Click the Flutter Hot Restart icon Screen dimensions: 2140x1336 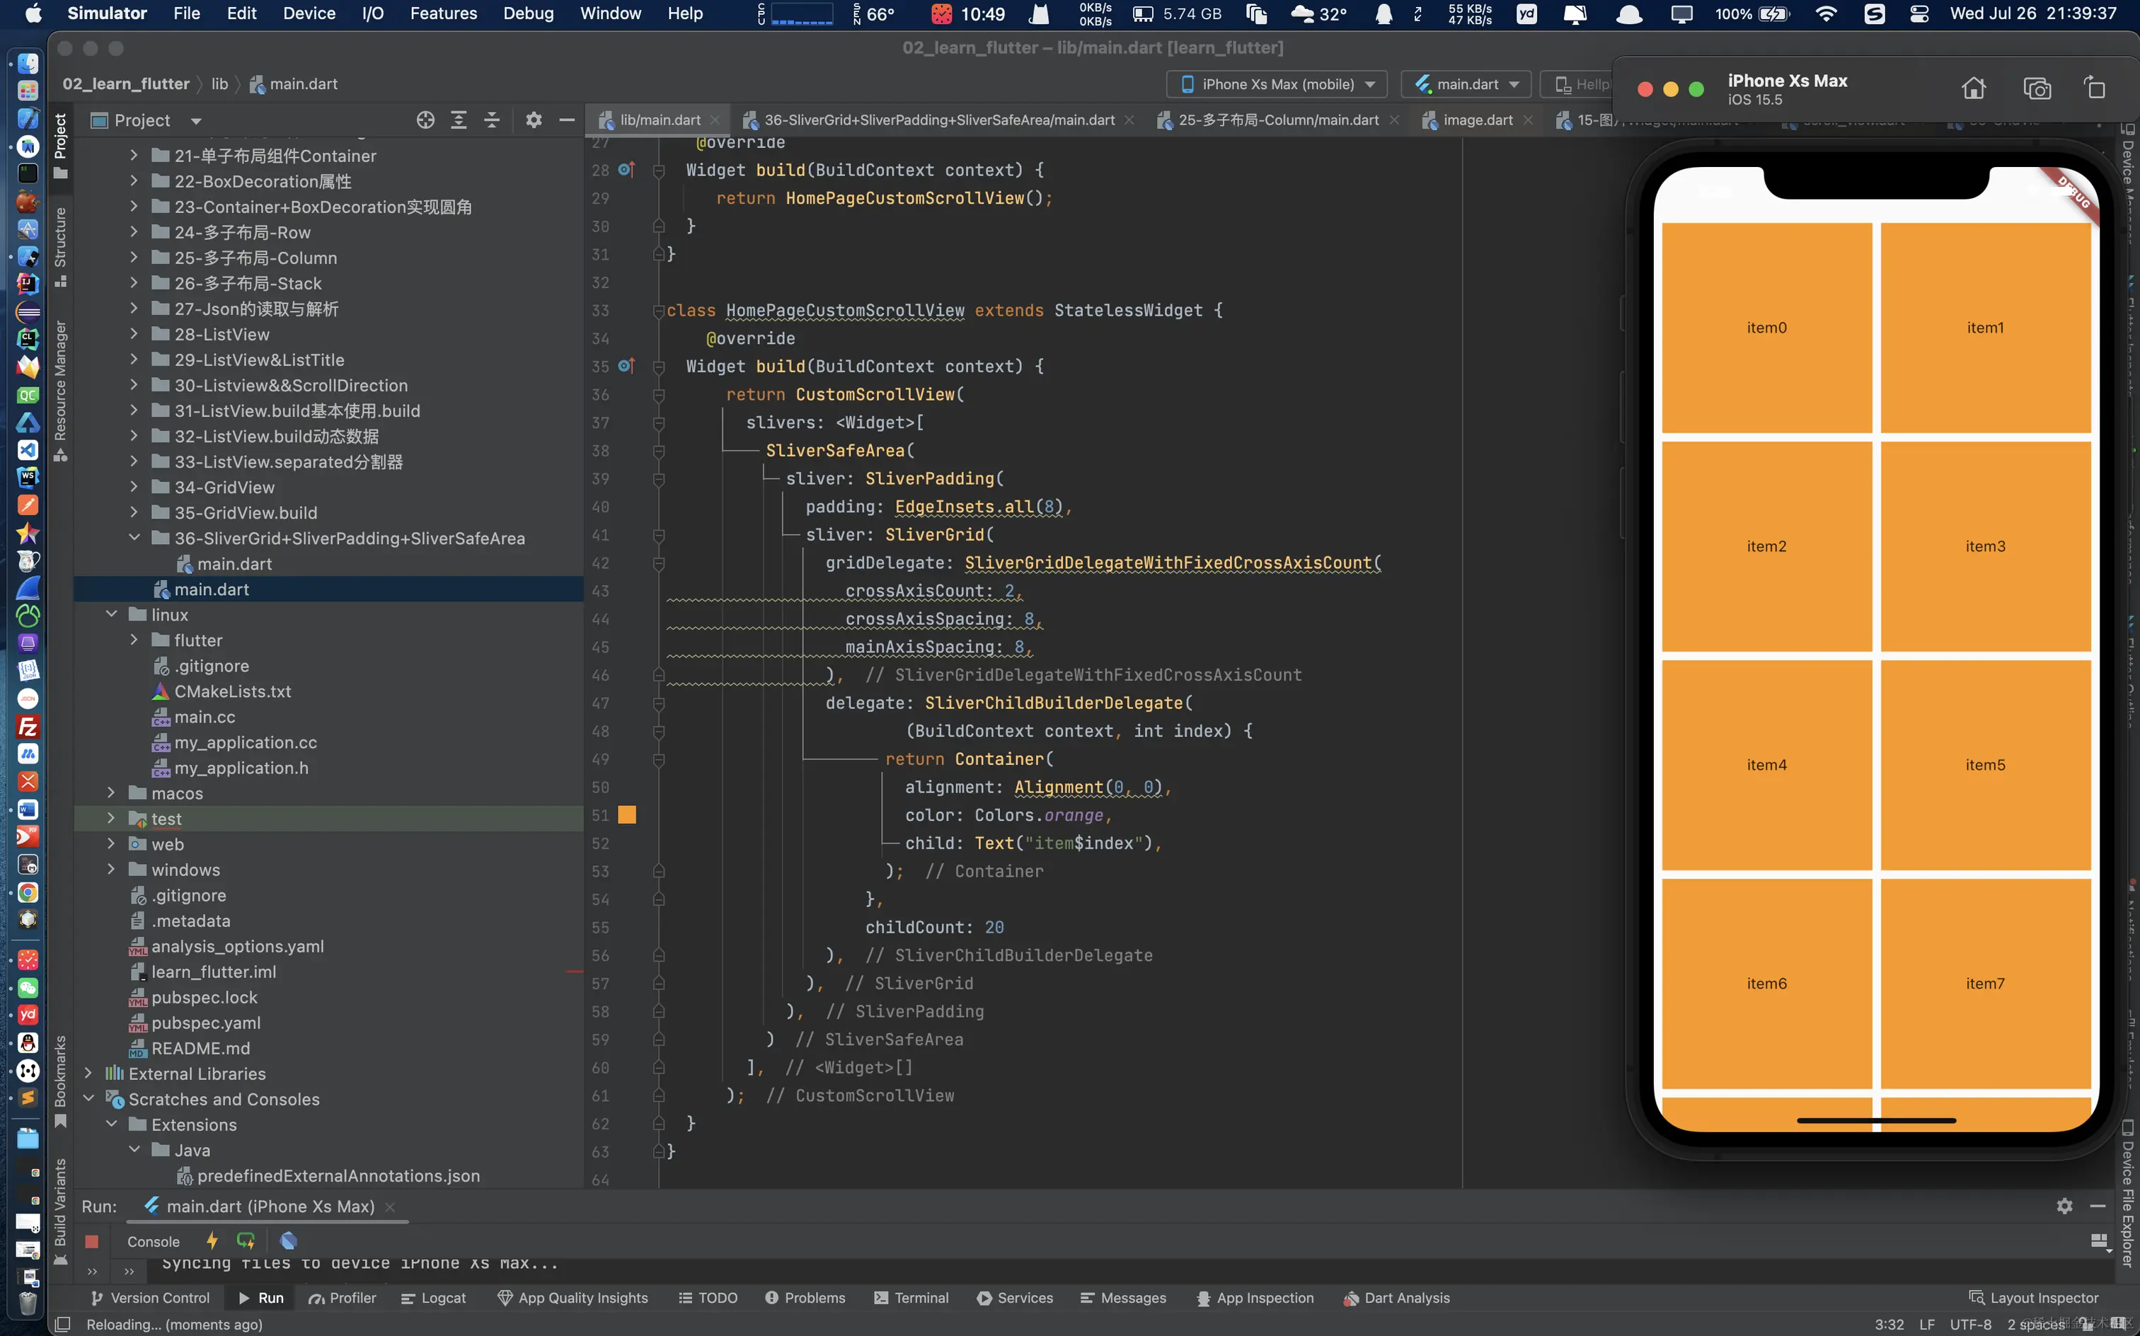coord(246,1240)
